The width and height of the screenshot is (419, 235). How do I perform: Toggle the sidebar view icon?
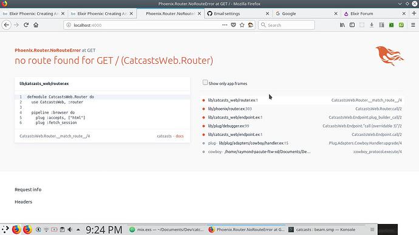(x=352, y=25)
